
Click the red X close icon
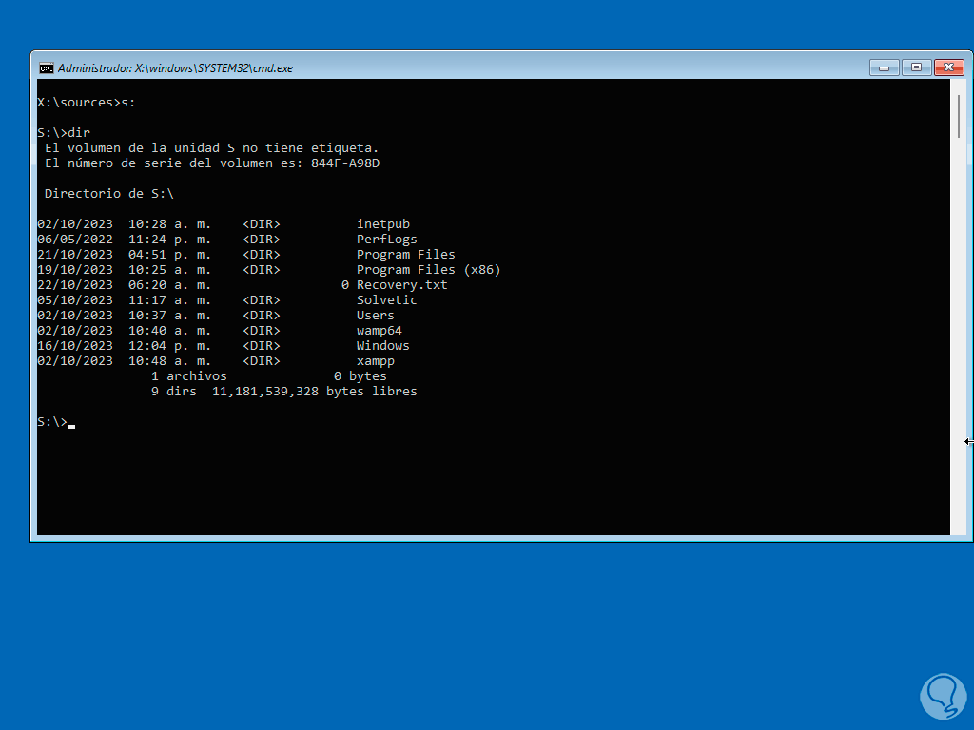[x=948, y=67]
